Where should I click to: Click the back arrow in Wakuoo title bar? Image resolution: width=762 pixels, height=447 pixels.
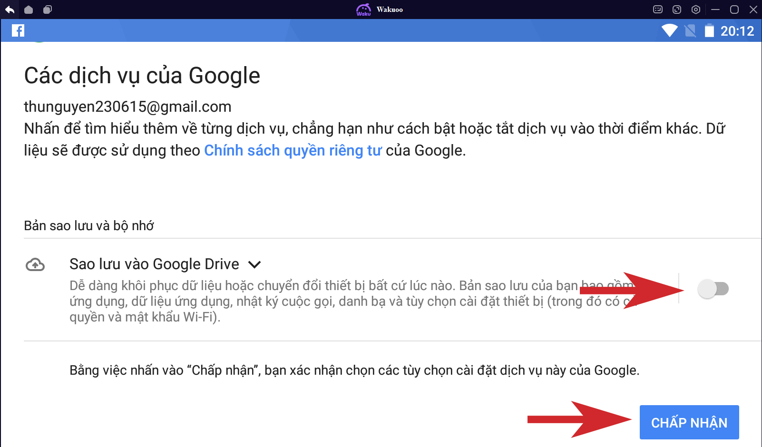point(10,10)
